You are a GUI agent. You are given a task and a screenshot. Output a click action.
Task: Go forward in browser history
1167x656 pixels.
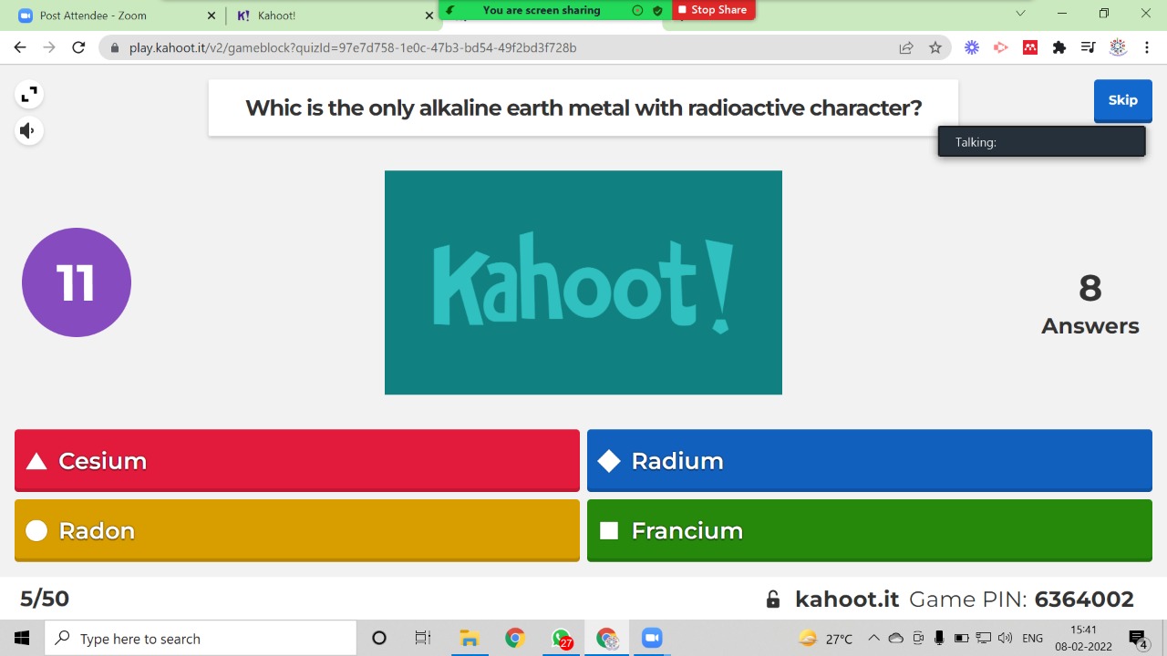(x=49, y=47)
